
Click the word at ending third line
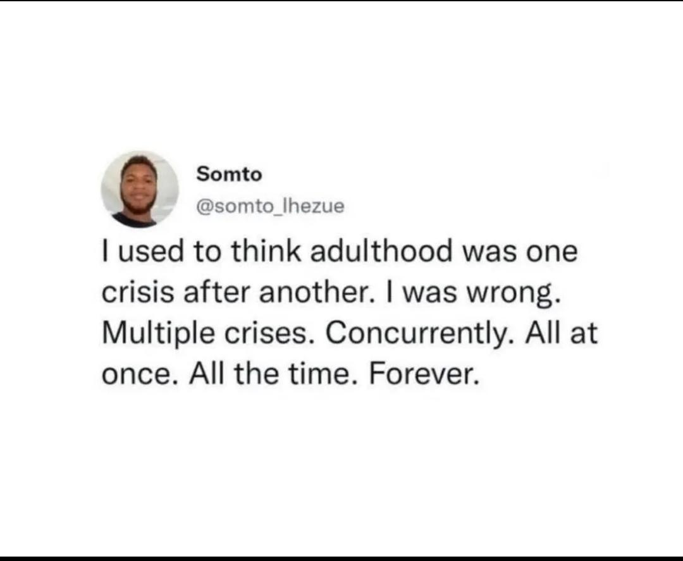584,335
